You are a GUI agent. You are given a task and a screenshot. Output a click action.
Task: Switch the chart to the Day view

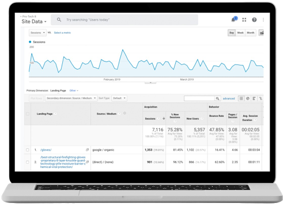(232, 33)
